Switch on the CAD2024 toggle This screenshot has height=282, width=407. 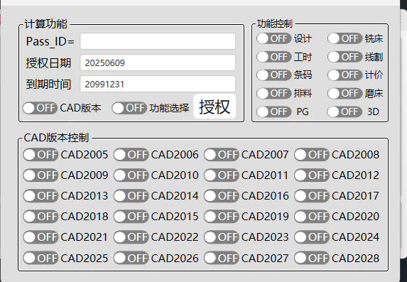pos(312,237)
